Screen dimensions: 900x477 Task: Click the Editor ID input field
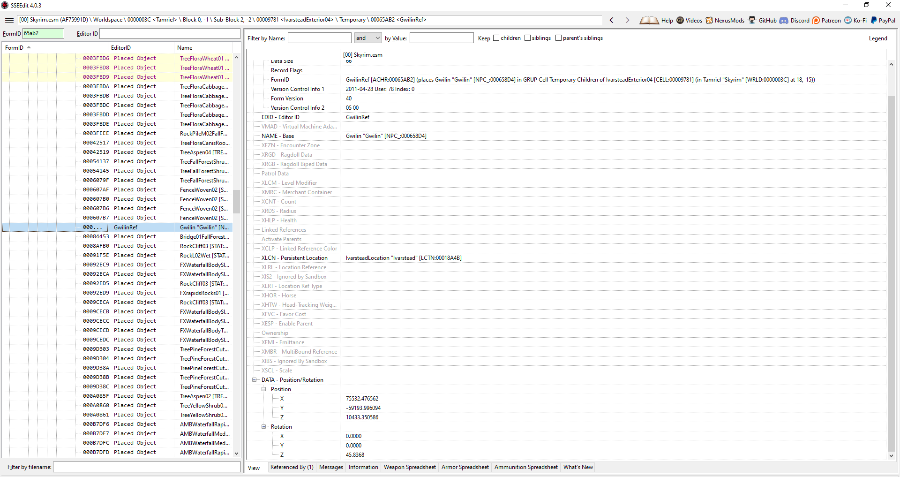[170, 33]
